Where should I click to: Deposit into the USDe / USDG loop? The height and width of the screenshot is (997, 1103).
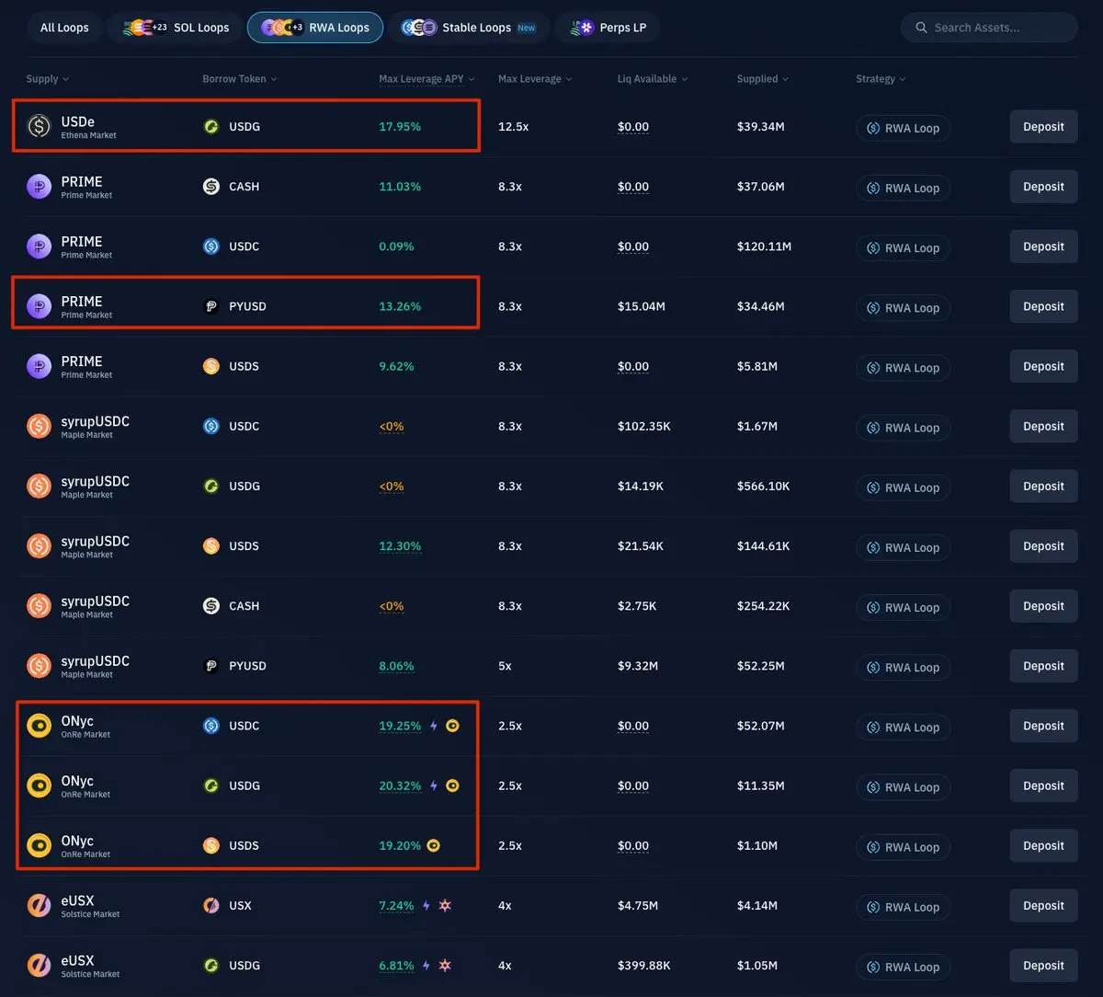[x=1043, y=127]
